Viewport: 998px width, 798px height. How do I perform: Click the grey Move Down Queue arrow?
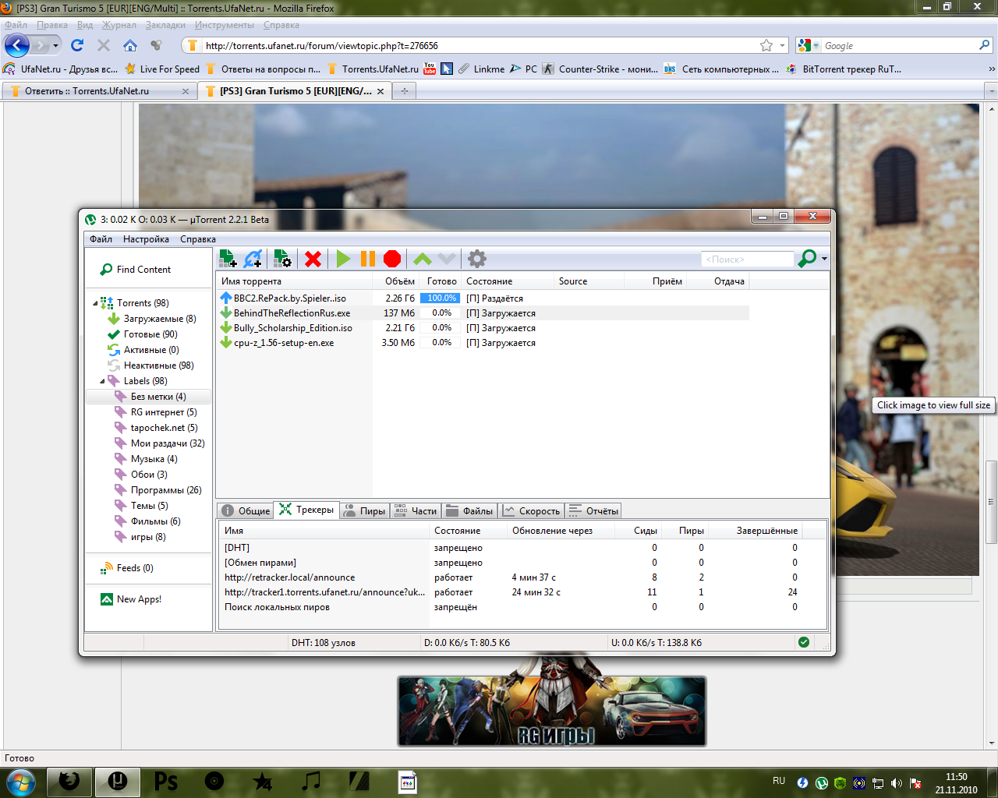tap(446, 259)
